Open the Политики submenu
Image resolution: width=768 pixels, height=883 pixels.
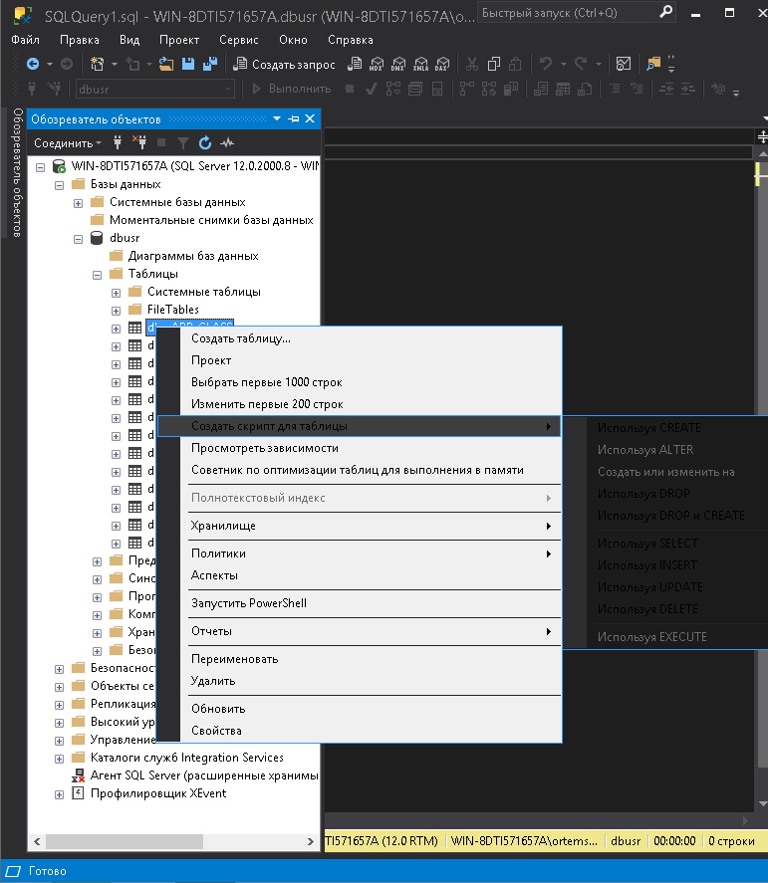tap(360, 553)
